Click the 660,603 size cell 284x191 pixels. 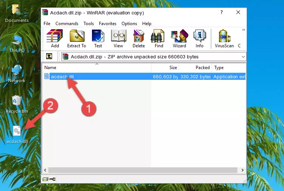(165, 76)
